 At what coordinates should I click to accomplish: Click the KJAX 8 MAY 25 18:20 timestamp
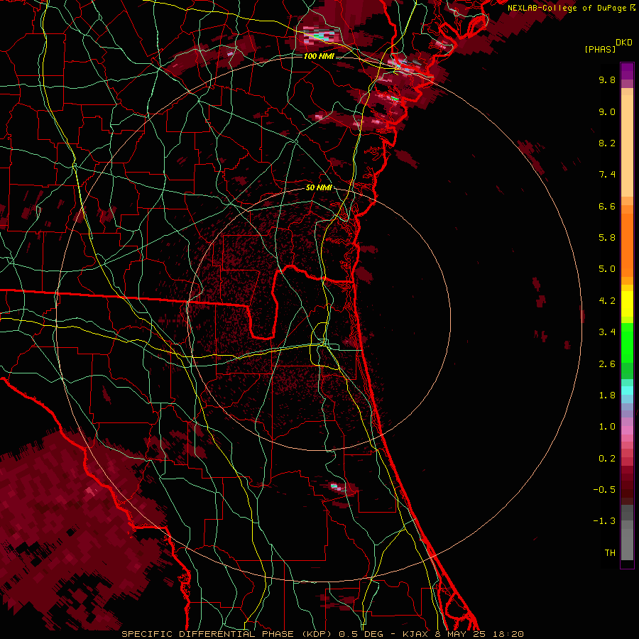coord(463,634)
